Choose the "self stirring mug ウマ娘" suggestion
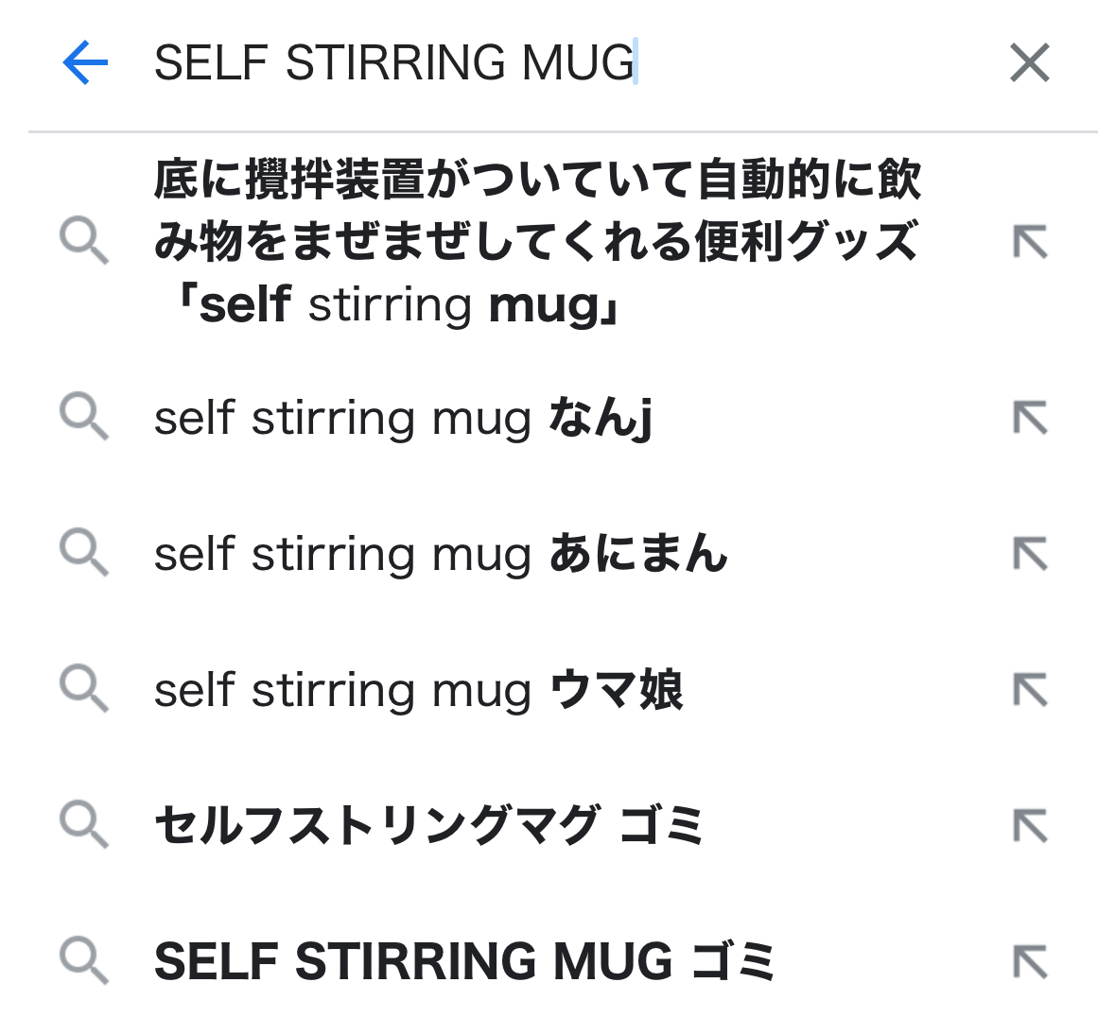 click(x=418, y=690)
